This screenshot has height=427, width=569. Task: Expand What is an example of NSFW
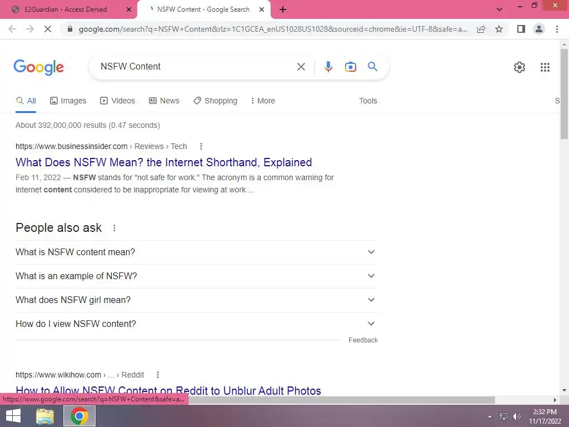(196, 276)
